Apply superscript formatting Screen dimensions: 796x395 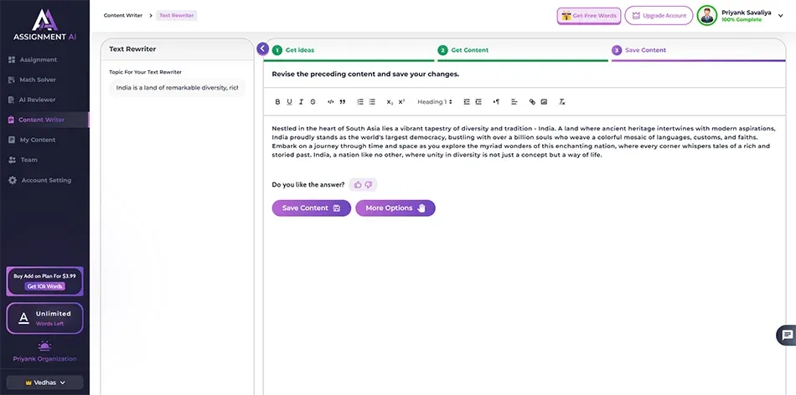pos(401,102)
